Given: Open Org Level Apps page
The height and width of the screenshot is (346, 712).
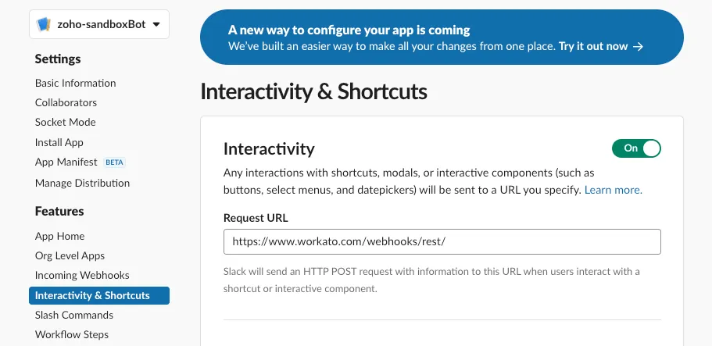Looking at the screenshot, I should click(70, 255).
